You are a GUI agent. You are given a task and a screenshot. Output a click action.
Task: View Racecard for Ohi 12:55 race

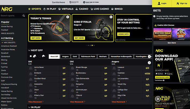(x=78, y=102)
